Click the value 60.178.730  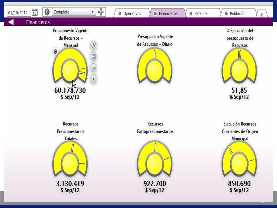[x=70, y=90]
